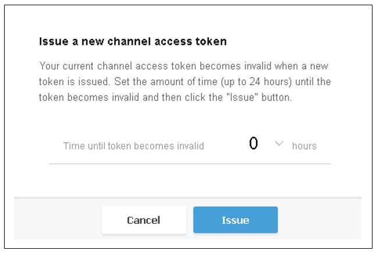Click footer bar area right of Issue
The height and width of the screenshot is (254, 376).
pos(319,220)
